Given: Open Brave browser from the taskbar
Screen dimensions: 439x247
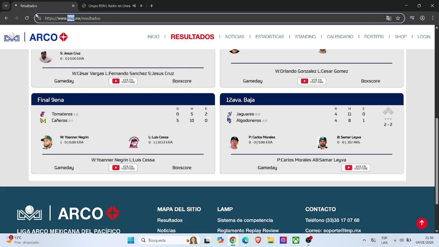Looking at the screenshot, I should [258, 240].
